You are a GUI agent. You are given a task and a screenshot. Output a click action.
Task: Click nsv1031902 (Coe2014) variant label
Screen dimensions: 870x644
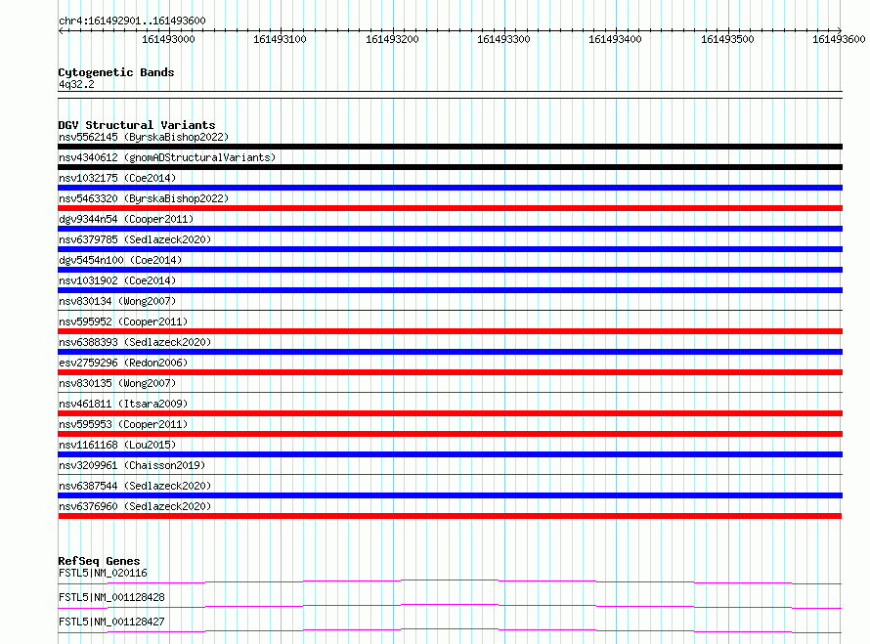pos(117,280)
